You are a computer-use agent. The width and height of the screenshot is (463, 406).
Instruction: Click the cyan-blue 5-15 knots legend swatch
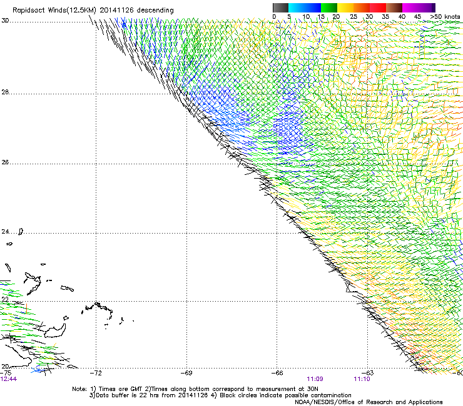coord(305,7)
